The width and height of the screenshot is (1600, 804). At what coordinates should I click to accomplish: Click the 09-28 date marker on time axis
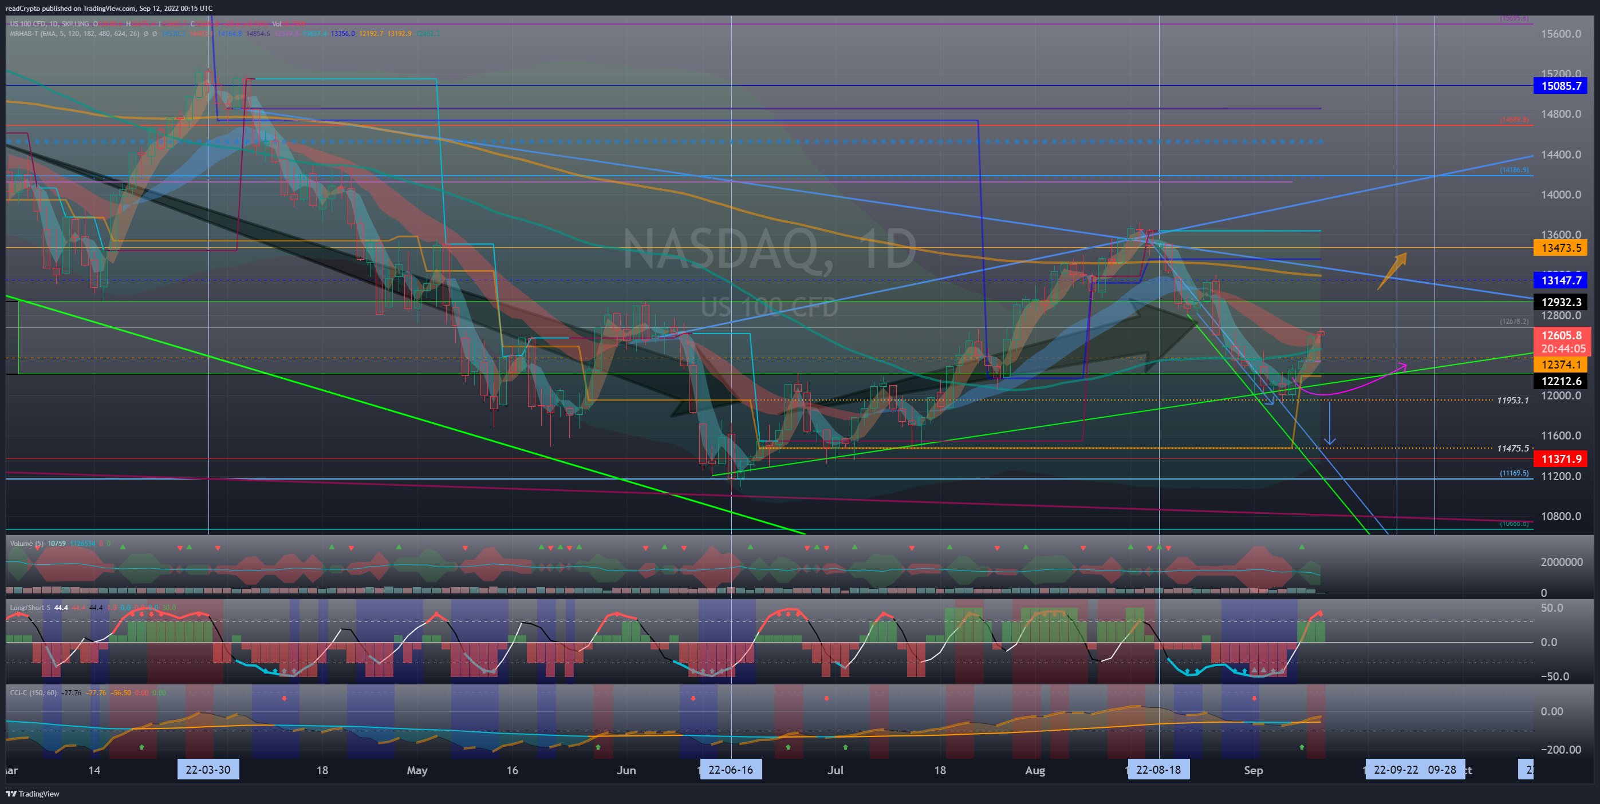click(x=1443, y=770)
